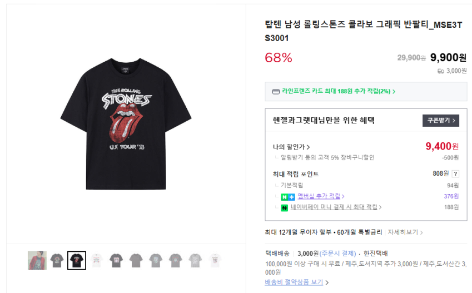Open the 멤버십 추가 적립 link
Viewport: 472px width, 293px height.
321,196
